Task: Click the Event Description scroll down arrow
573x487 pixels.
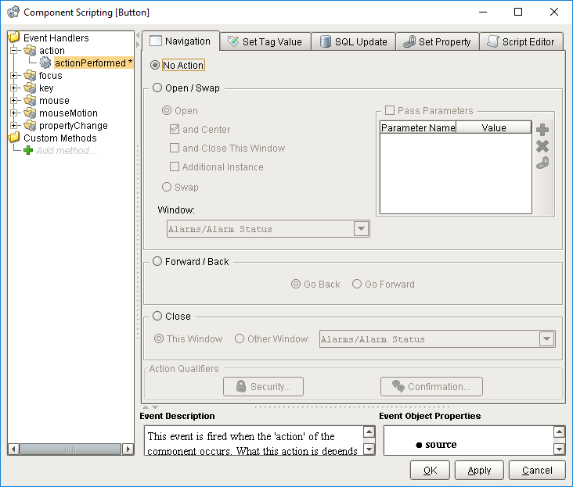Action: (369, 449)
